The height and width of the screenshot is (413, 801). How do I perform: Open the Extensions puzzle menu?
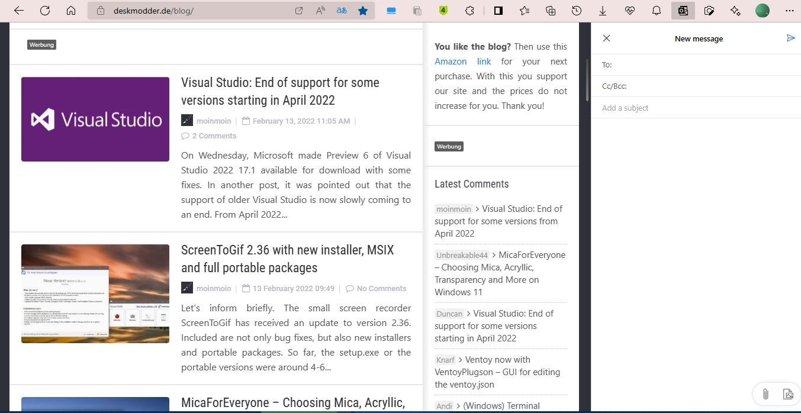(x=470, y=11)
